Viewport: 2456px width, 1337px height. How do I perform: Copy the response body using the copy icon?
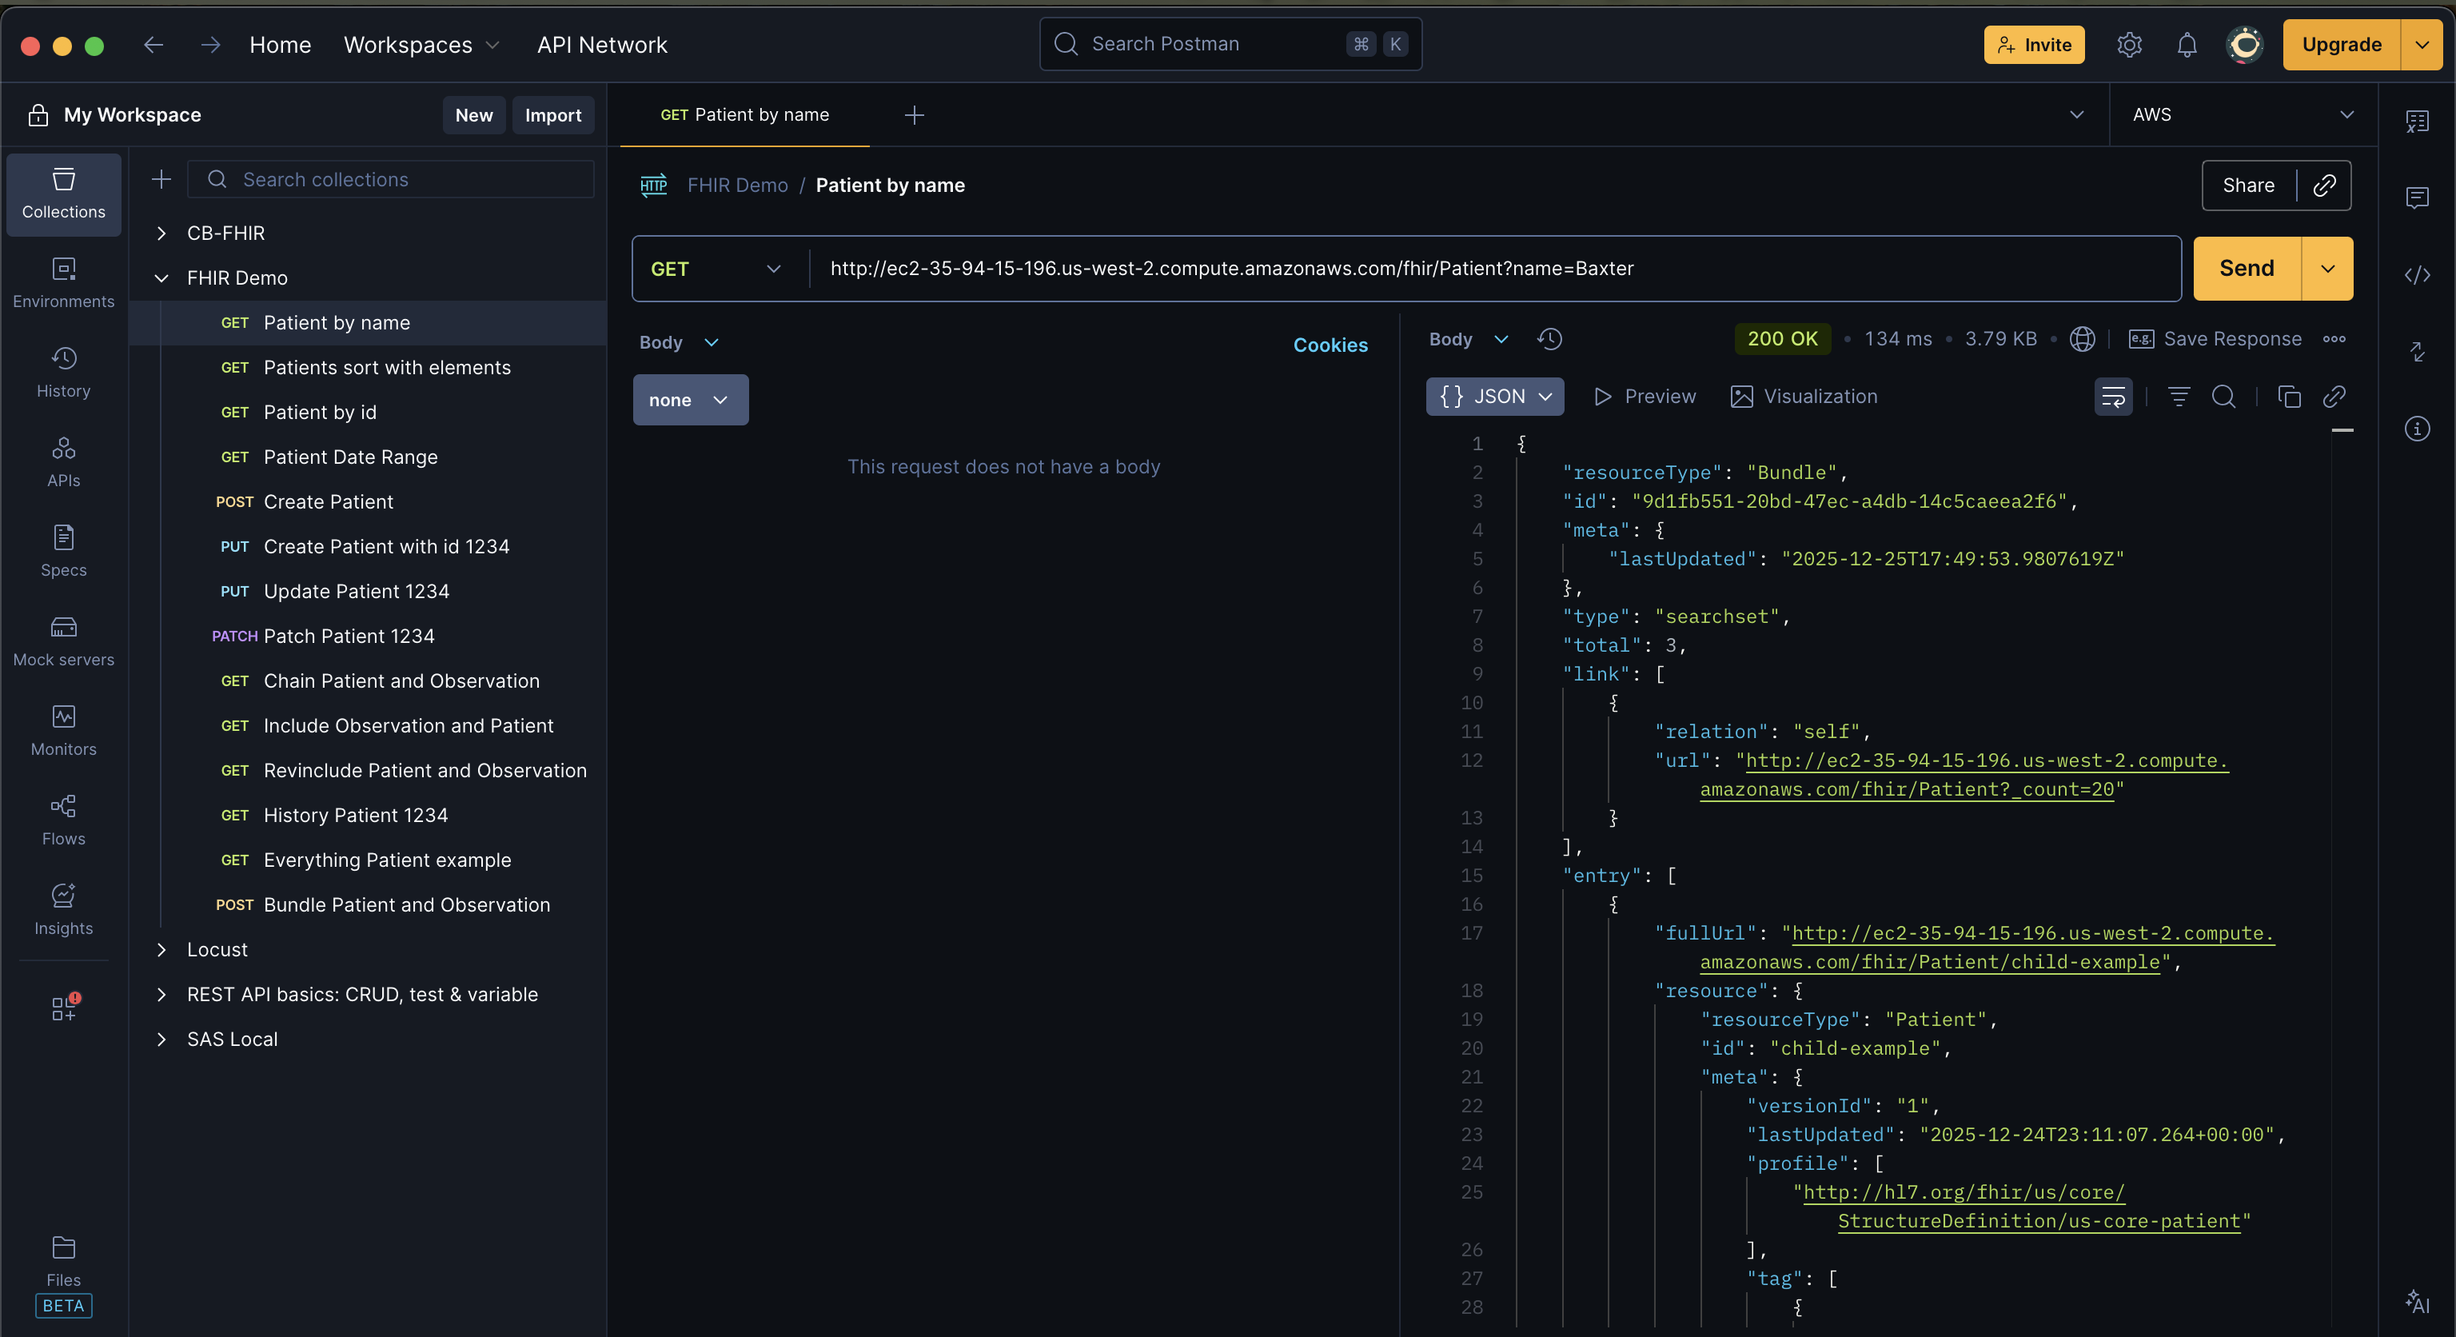point(2288,397)
